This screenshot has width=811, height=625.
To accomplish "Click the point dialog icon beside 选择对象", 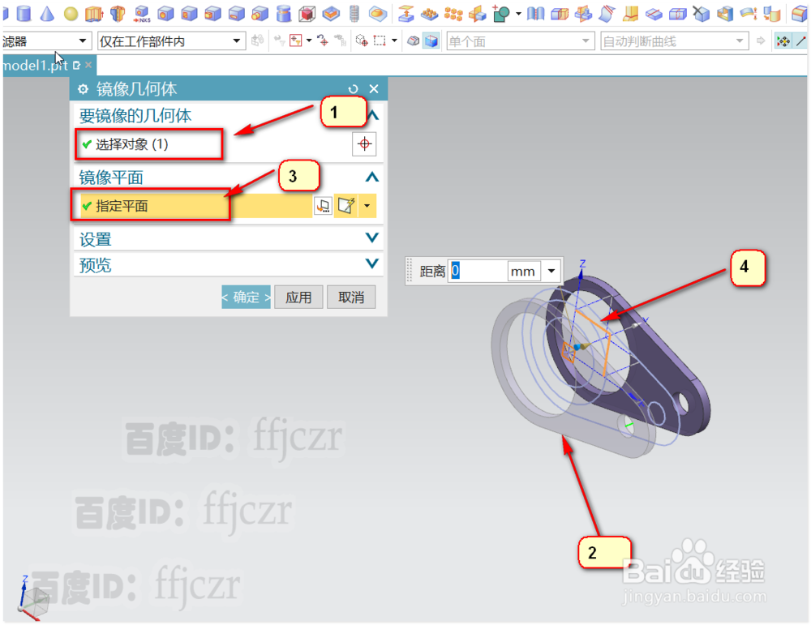I will (364, 143).
